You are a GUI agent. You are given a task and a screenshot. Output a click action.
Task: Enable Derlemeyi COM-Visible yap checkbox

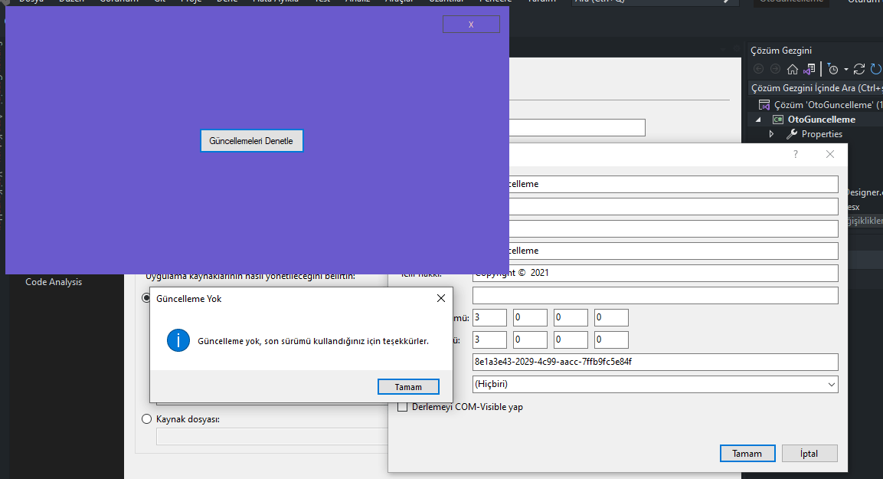click(403, 407)
